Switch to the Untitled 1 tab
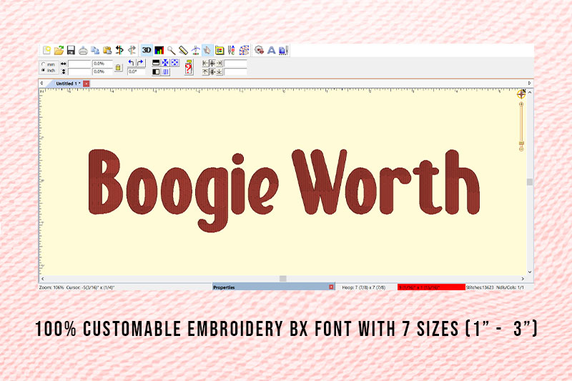The image size is (572, 381). (68, 84)
